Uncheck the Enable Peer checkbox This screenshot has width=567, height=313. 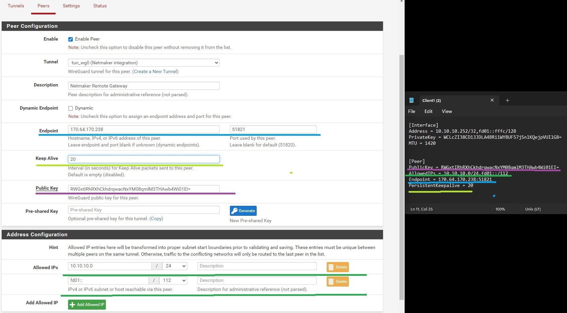point(70,39)
